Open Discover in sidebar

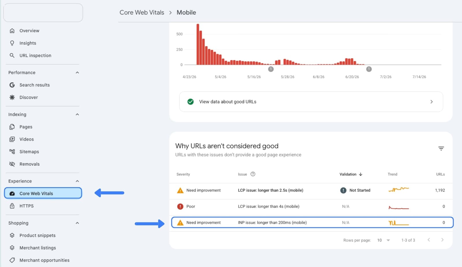tap(29, 97)
